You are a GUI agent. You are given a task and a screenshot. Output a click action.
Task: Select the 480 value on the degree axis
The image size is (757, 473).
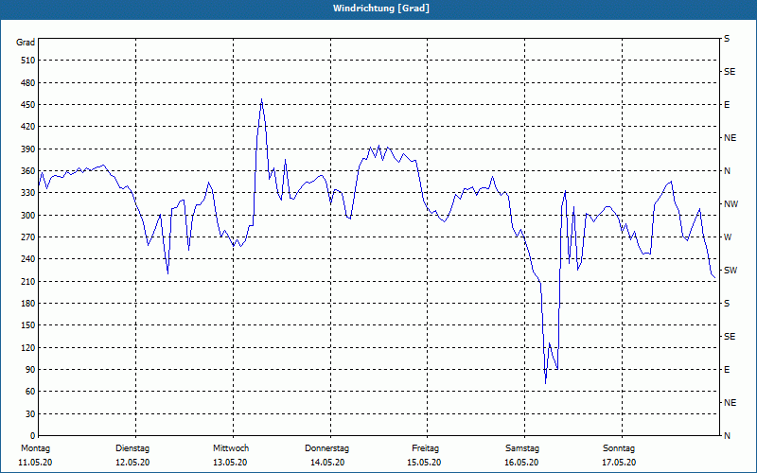28,83
